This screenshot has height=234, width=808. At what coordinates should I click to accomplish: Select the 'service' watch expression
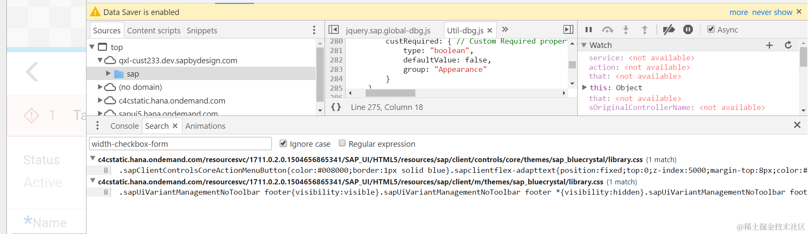click(x=641, y=58)
